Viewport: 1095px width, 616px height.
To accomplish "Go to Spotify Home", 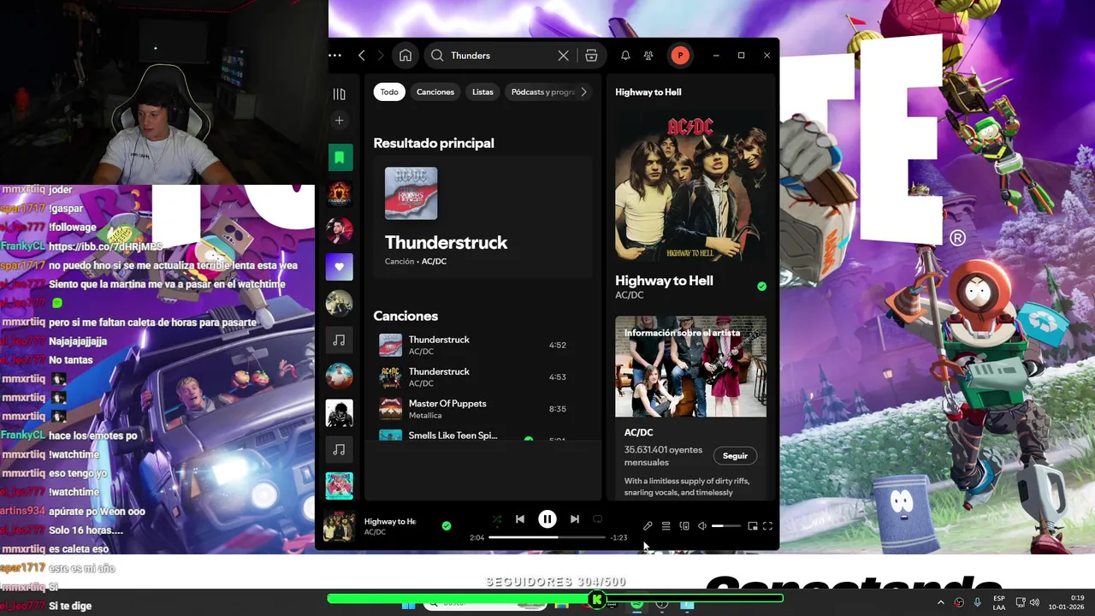I will 405,56.
